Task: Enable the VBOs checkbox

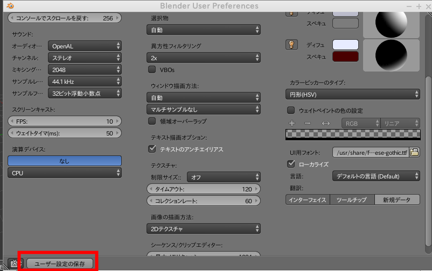Action: (152, 69)
